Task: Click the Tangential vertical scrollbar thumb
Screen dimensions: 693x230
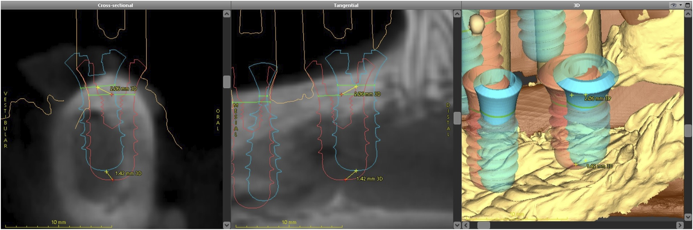Action: pyautogui.click(x=457, y=118)
